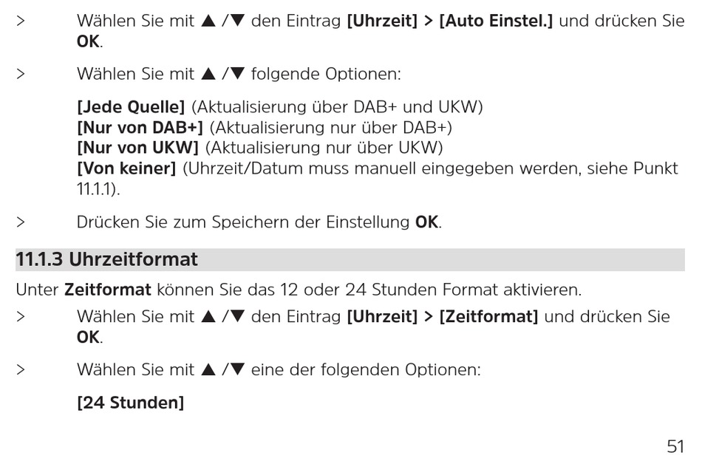Select the [Jede Quelle] option text
702x458 pixels.
(x=131, y=107)
